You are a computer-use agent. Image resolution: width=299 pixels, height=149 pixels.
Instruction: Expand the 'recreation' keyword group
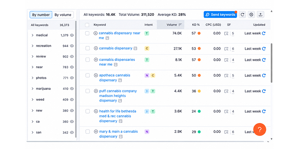tap(33, 46)
